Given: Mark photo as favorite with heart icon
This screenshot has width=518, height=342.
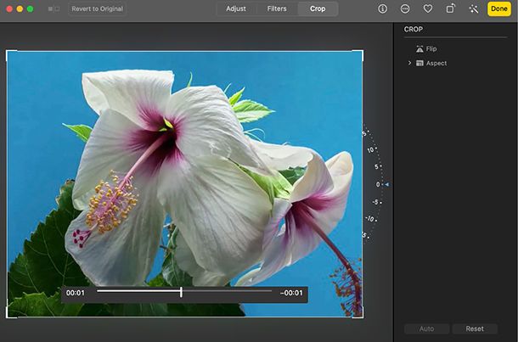Looking at the screenshot, I should click(x=428, y=8).
